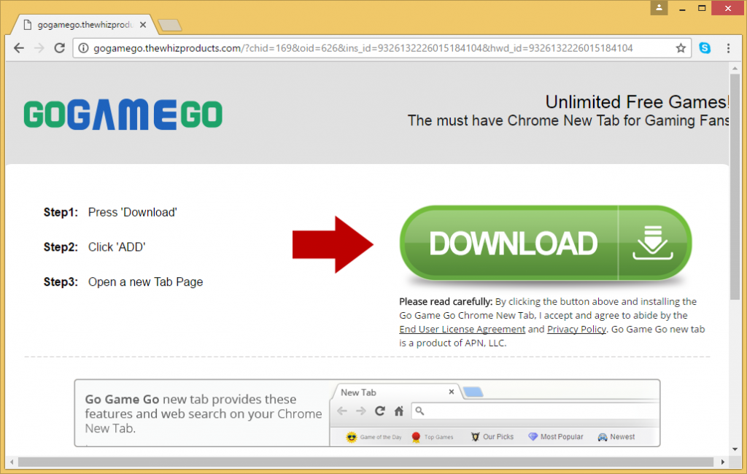Viewport: 747px width, 474px height.
Task: Click the browser forward arrow
Action: pyautogui.click(x=39, y=48)
